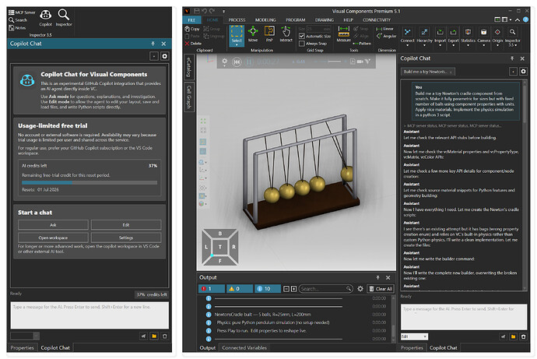Expand all output messages with plus icon
The width and height of the screenshot is (537, 359).
pos(293,289)
